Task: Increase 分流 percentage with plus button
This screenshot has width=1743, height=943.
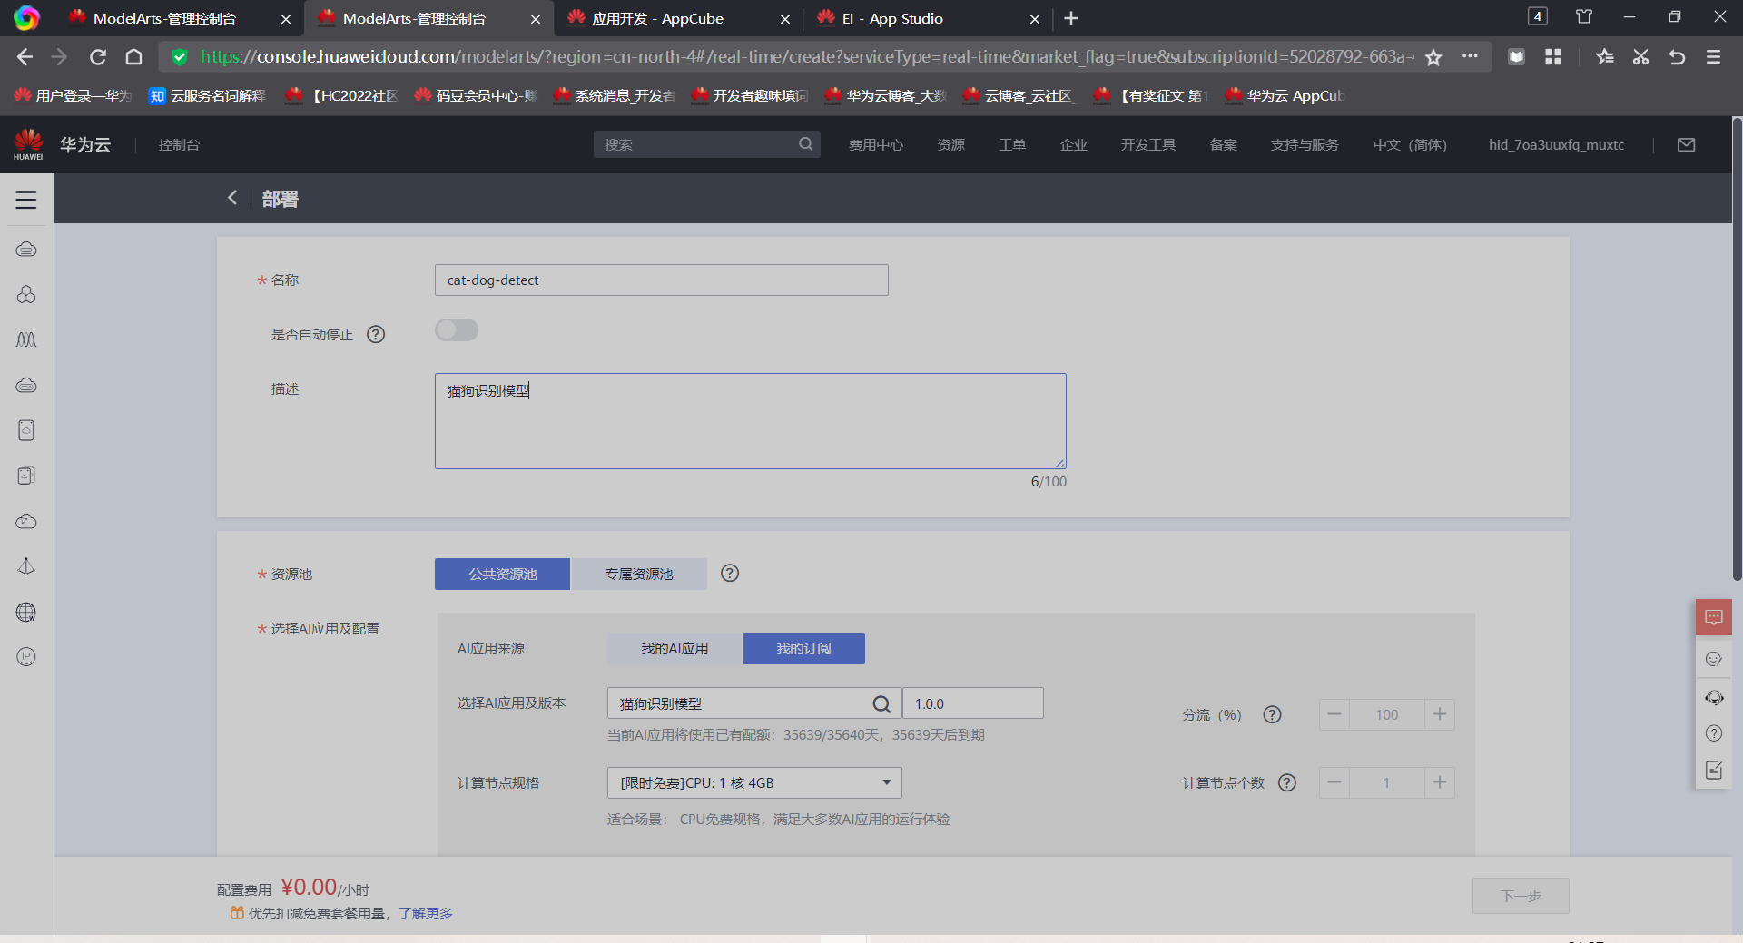Action: pyautogui.click(x=1440, y=715)
